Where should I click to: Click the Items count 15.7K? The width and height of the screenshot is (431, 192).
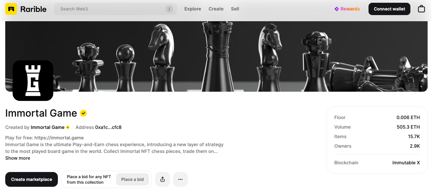[414, 137]
